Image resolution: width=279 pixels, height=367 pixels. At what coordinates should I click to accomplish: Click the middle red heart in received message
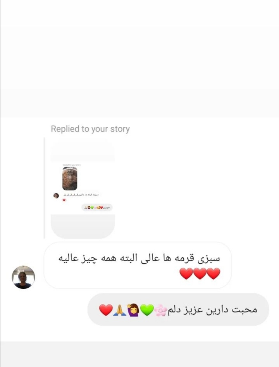tap(200, 274)
